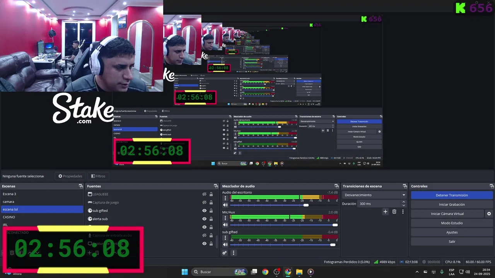Mute the sub gifted mixer speaker icon
The height and width of the screenshot is (278, 495).
225,245
